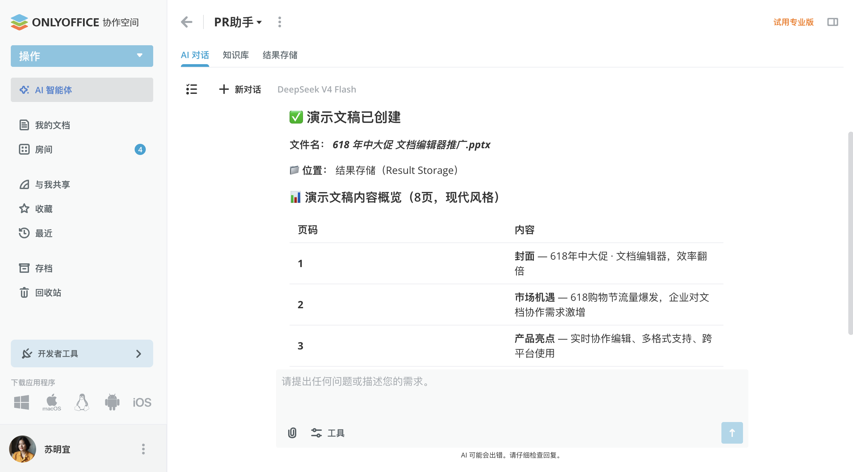Expand 开发者工具 panel

[82, 353]
